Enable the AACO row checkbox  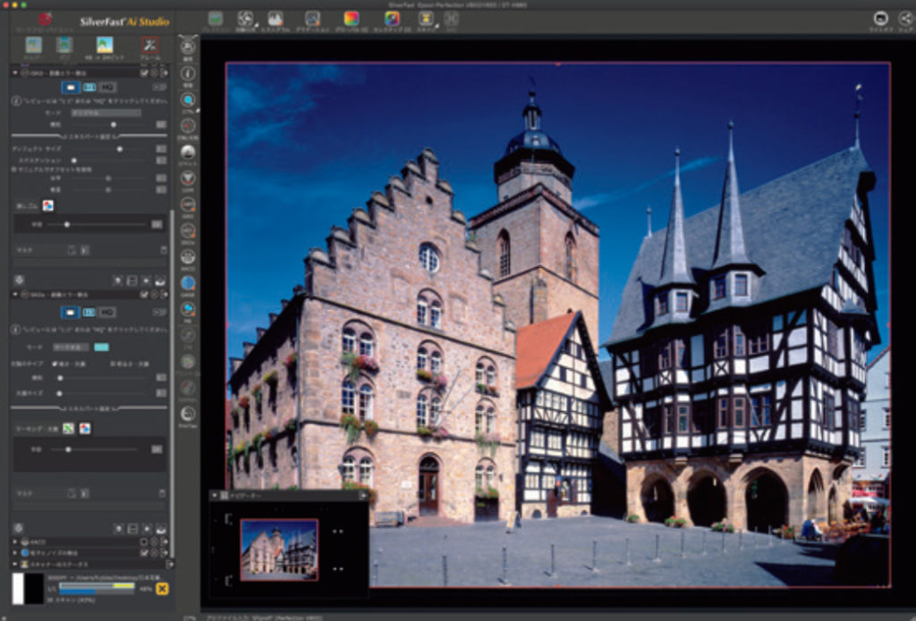click(144, 541)
